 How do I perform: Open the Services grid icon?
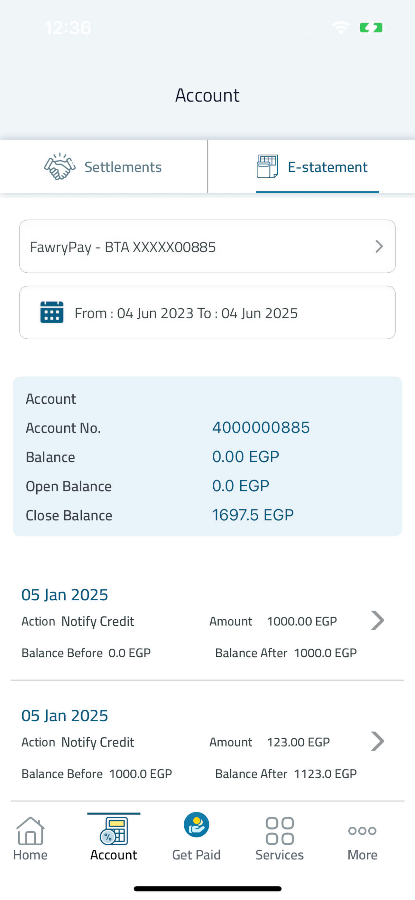(280, 831)
